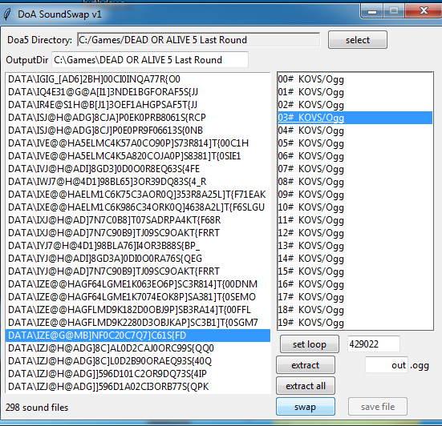442x426 pixels.
Task: Click the extract button
Action: point(306,365)
